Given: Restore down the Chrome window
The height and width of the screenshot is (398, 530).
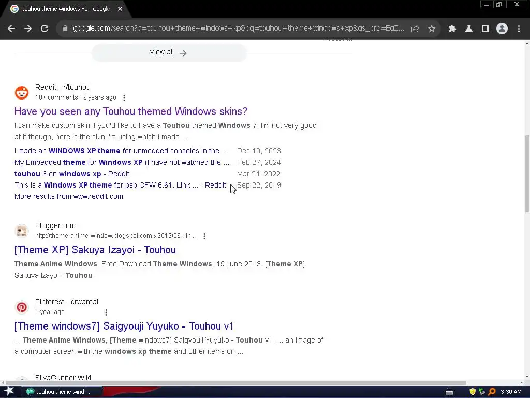Looking at the screenshot, I should (499, 5).
